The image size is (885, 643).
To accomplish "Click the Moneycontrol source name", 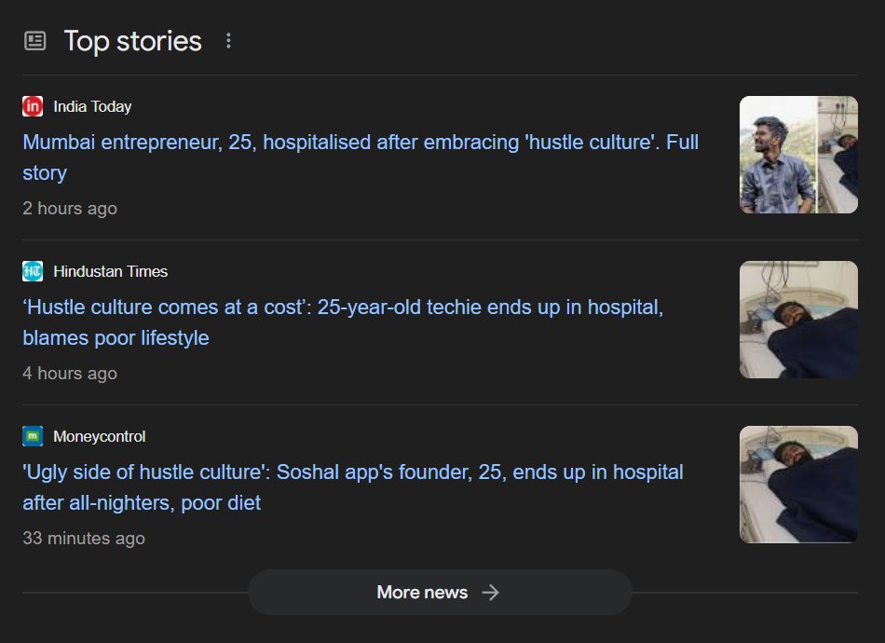I will 99,436.
